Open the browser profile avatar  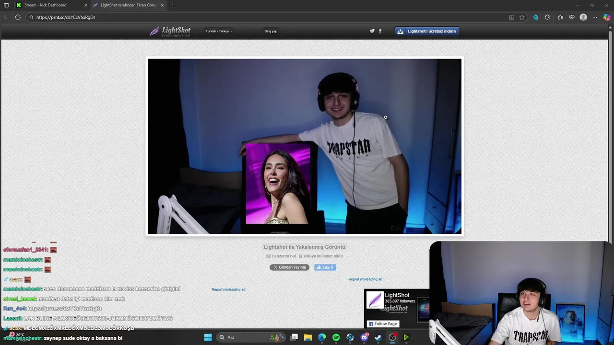pyautogui.click(x=583, y=17)
